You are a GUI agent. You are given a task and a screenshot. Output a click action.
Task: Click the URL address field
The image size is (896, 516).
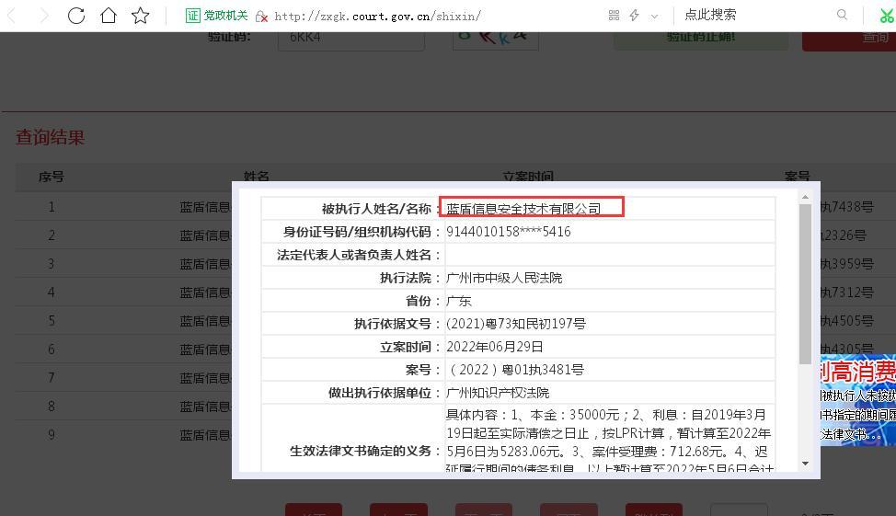point(377,16)
